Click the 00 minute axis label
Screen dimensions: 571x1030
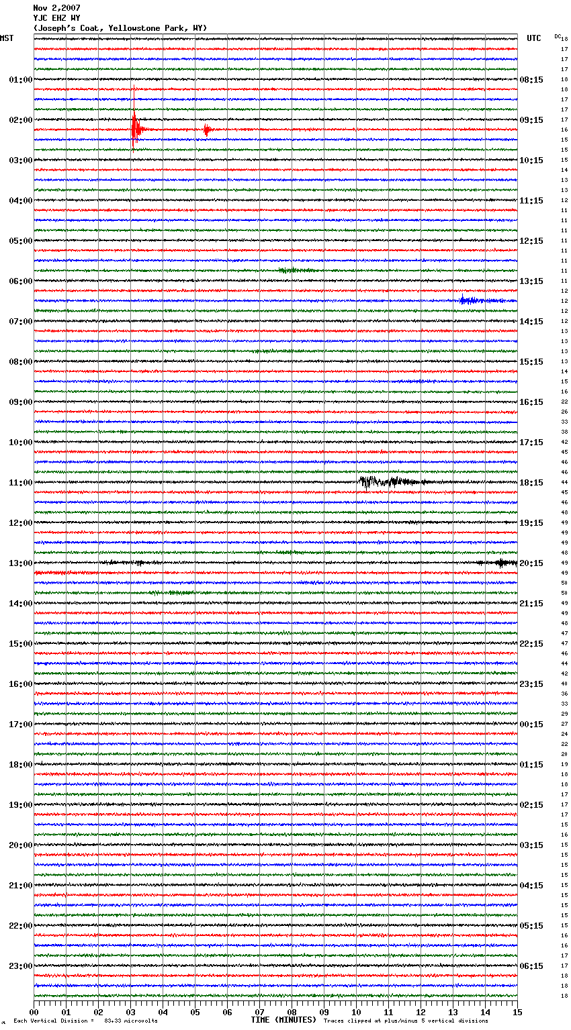(x=34, y=1012)
